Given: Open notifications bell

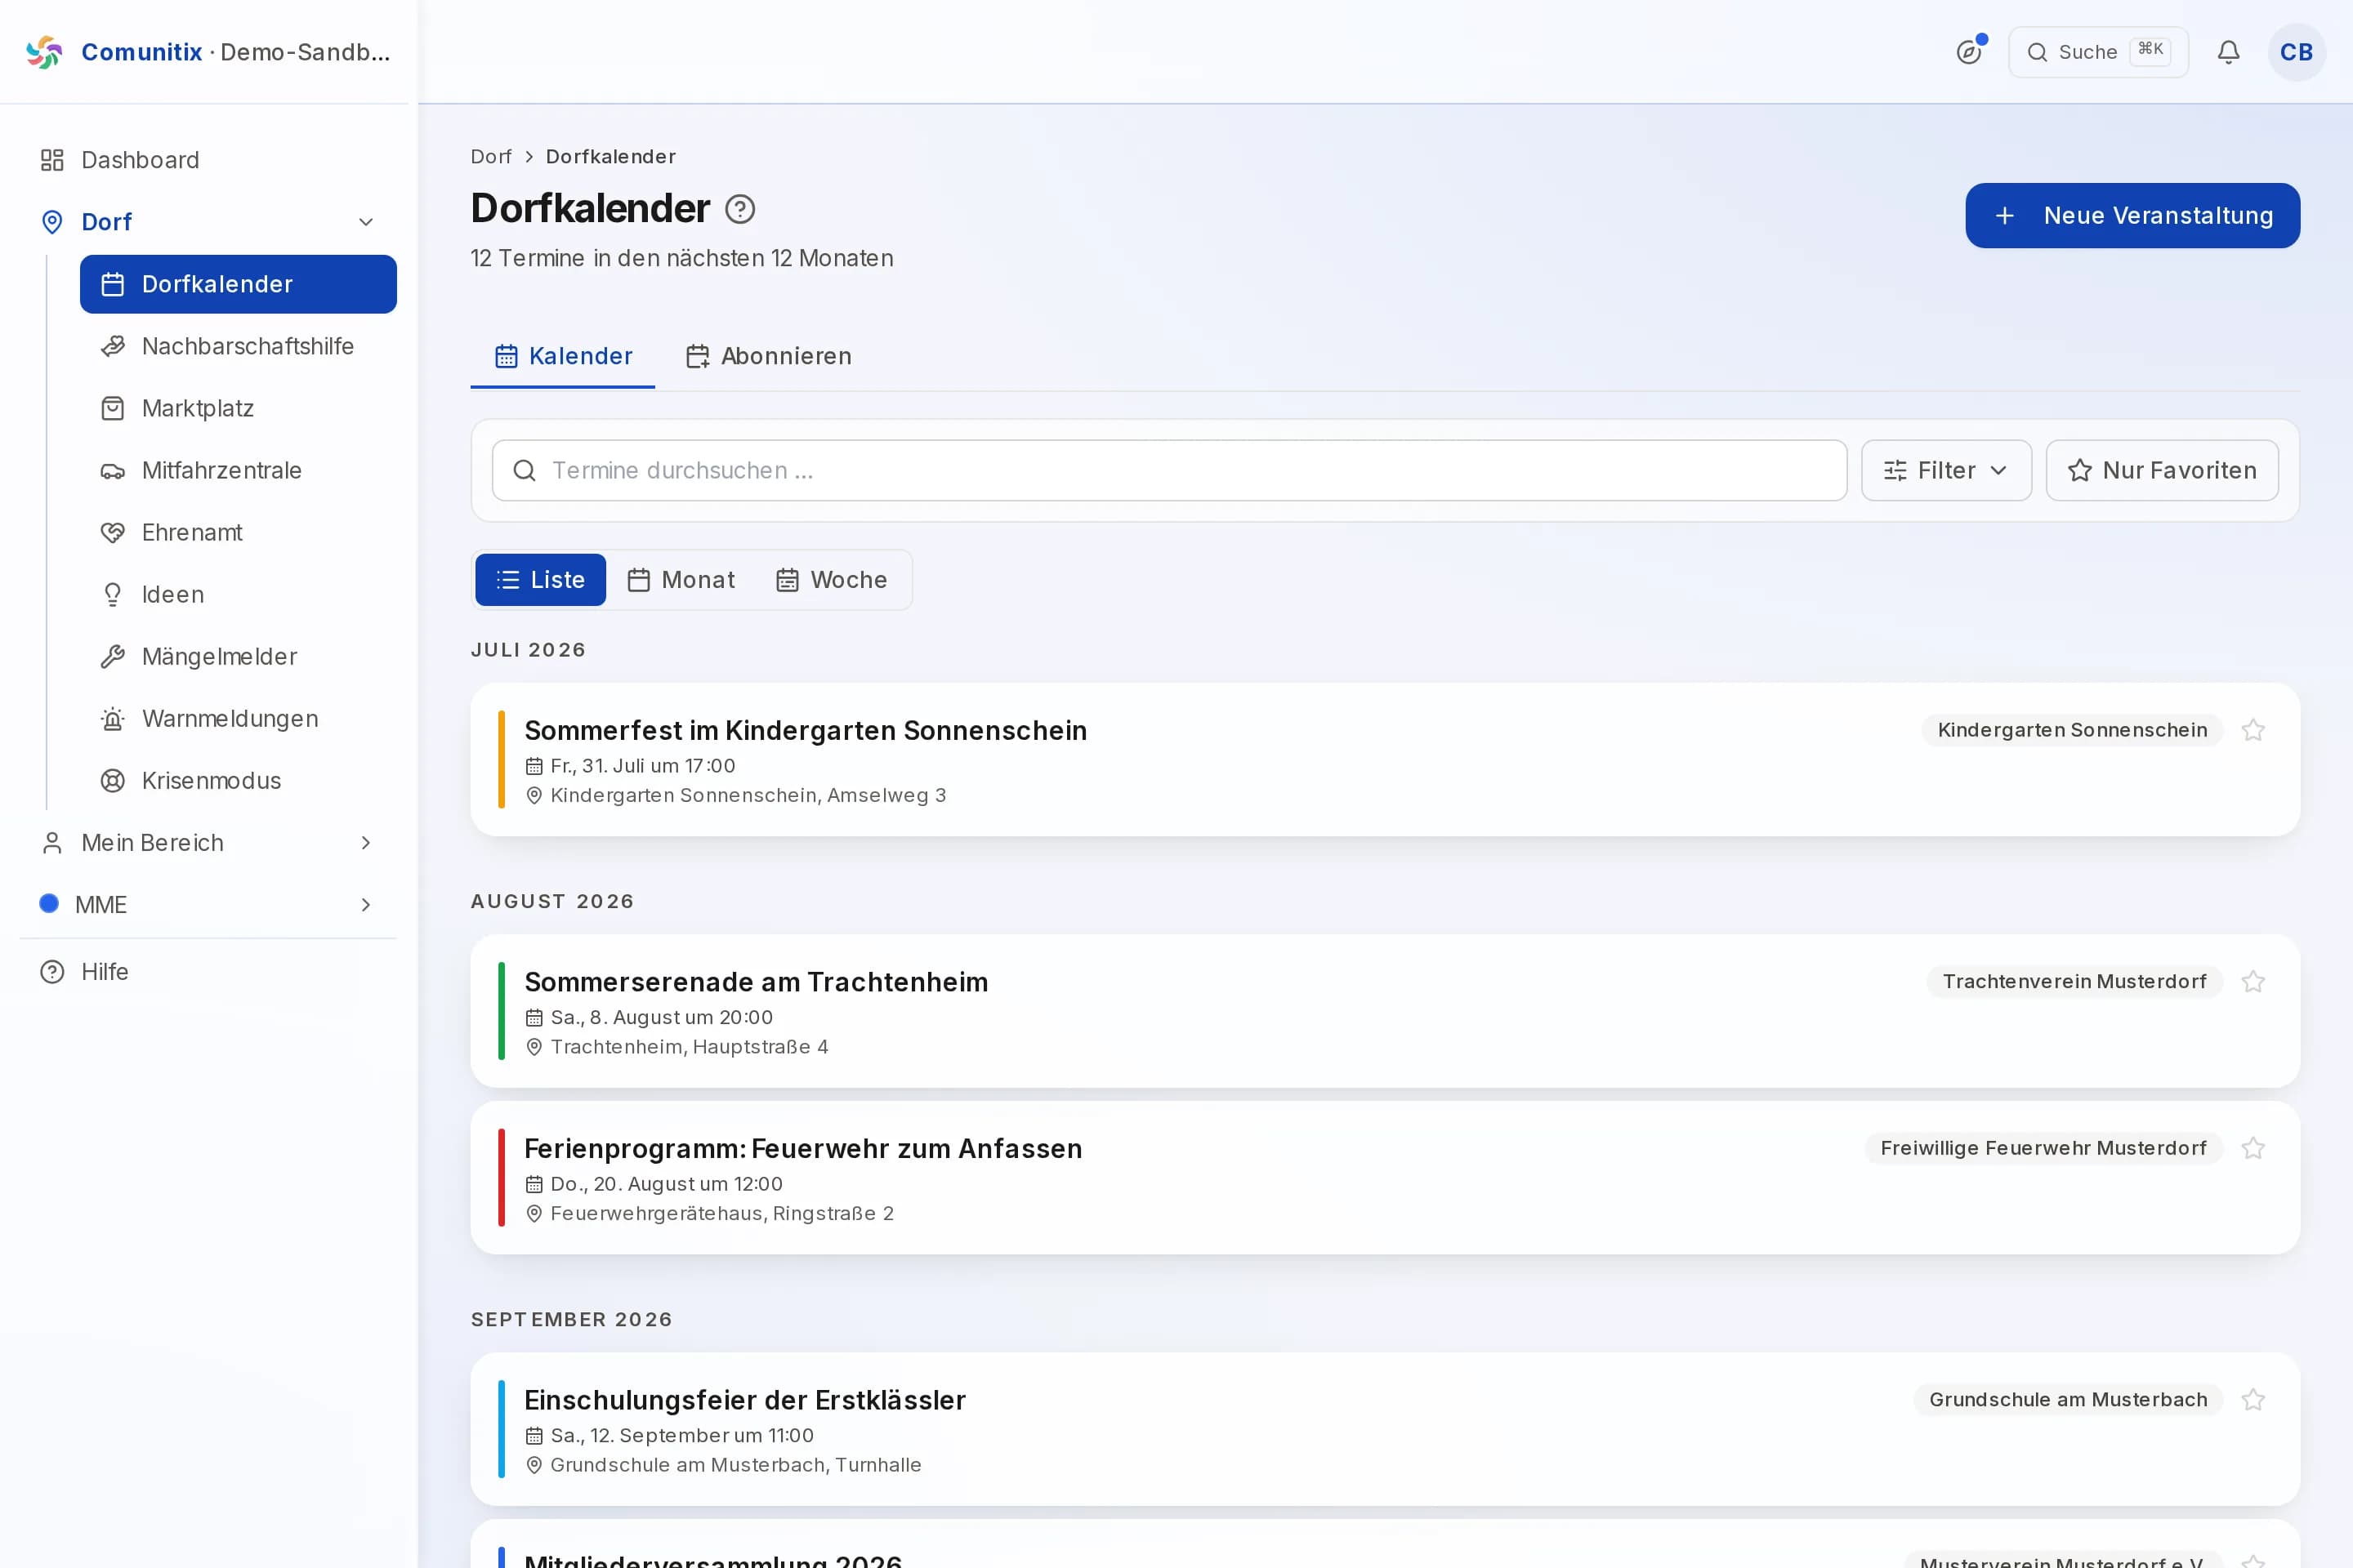Looking at the screenshot, I should pos(2228,52).
